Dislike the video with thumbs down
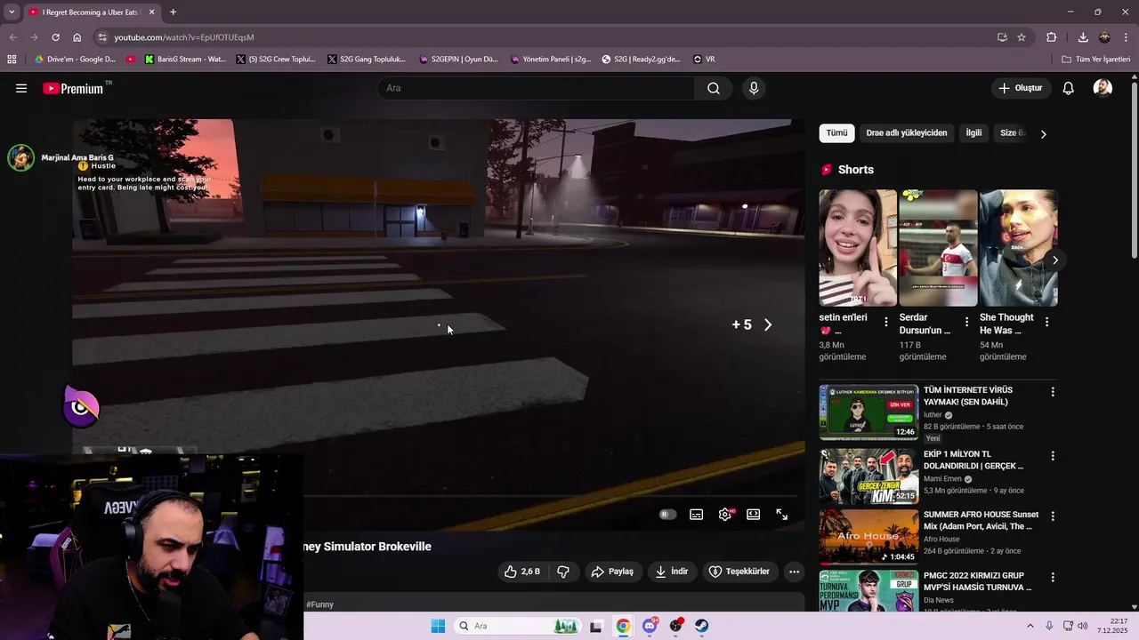This screenshot has height=640, width=1139. point(562,572)
